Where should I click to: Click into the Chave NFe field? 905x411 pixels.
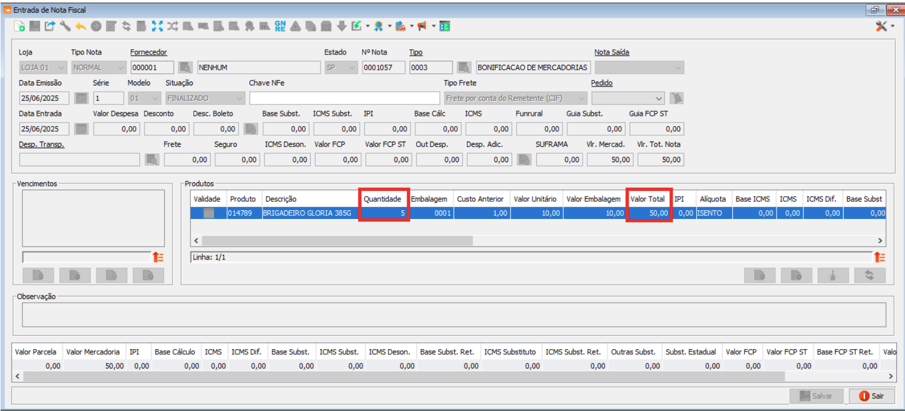coord(344,99)
